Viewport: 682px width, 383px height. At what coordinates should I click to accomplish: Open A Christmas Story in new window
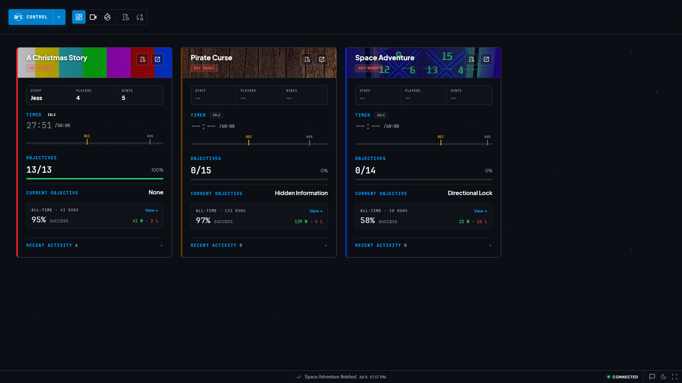click(157, 59)
